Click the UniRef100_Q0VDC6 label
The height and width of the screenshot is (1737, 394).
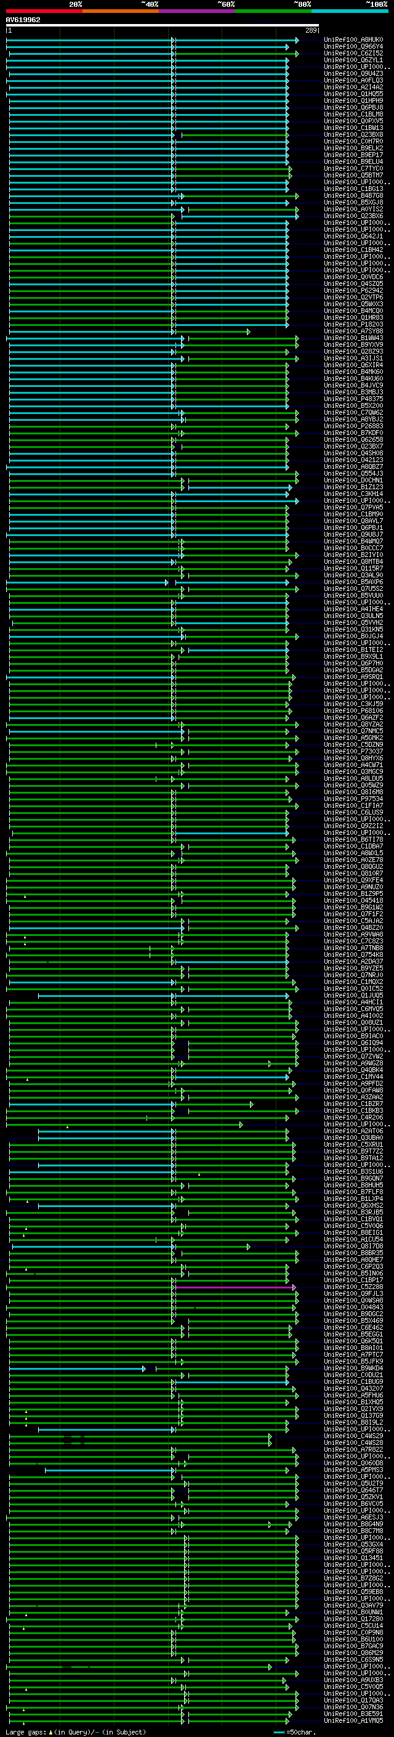pyautogui.click(x=353, y=277)
